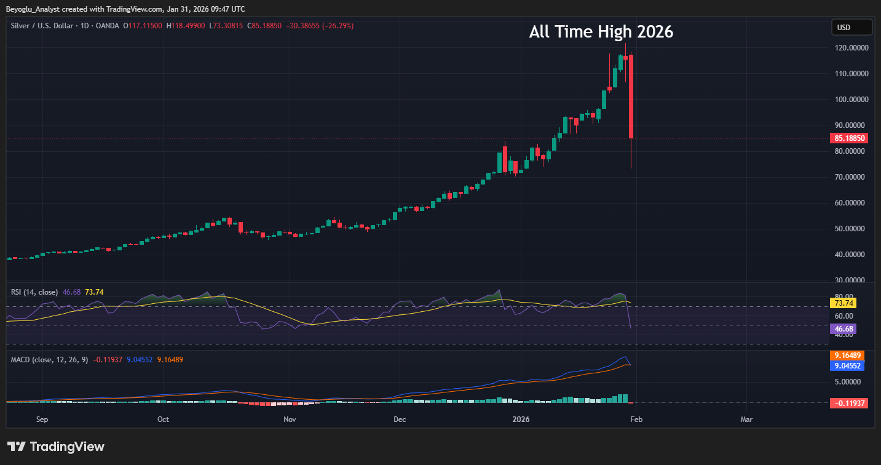This screenshot has width=881, height=465.
Task: Click the Mar label on time axis
Action: (x=746, y=419)
